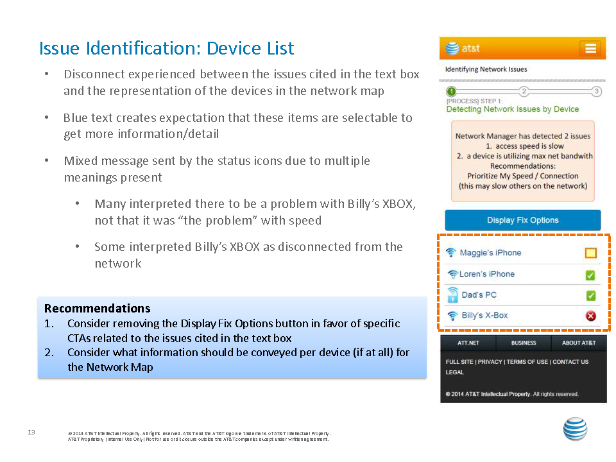Toggle yellow status box for Maggie's iPhone

point(590,253)
